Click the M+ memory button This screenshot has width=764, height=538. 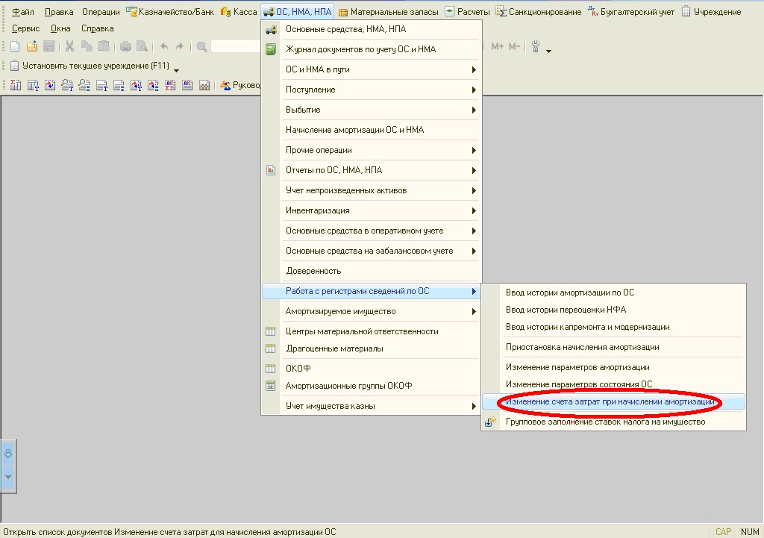(x=498, y=47)
